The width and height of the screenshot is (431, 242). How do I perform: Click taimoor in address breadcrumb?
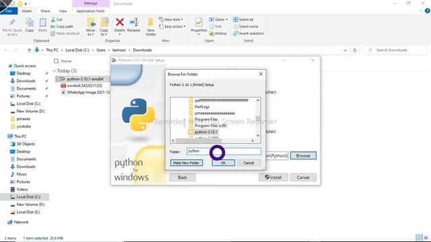pyautogui.click(x=119, y=50)
